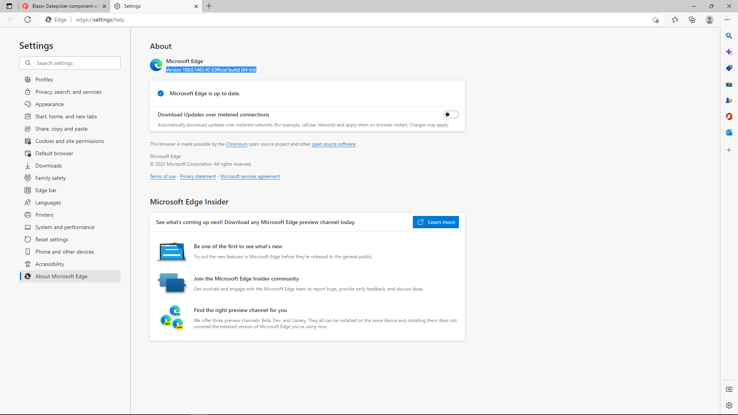
Task: Click the preview channels logos image
Action: click(x=172, y=317)
